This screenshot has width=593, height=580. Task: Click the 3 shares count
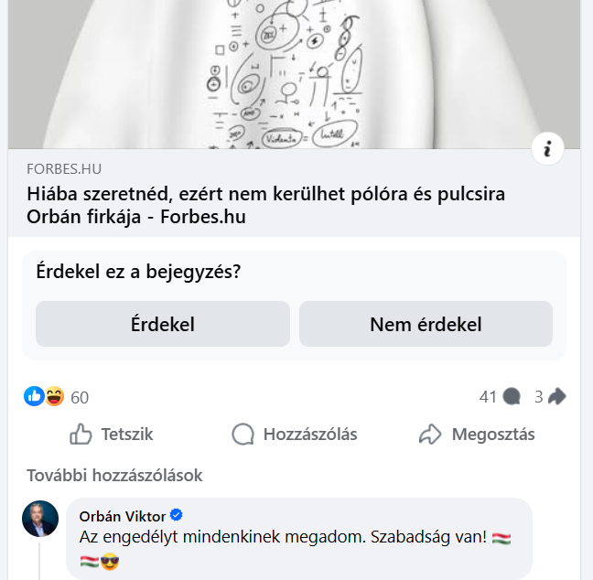(539, 397)
